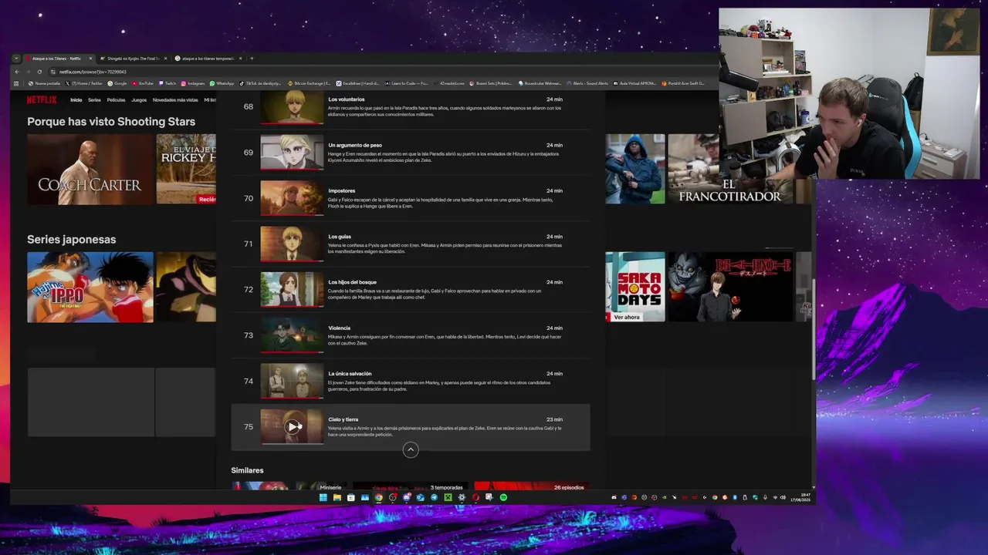Open the Películas menu item
Viewport: 988px width, 555px height.
[x=116, y=99]
